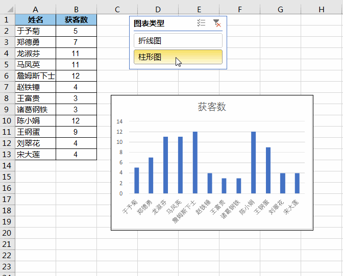343x276 pixels.
Task: Select row 14 header
Action: pos(7,166)
